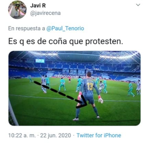Click the black drawn arrowhead in photo

click(82, 102)
